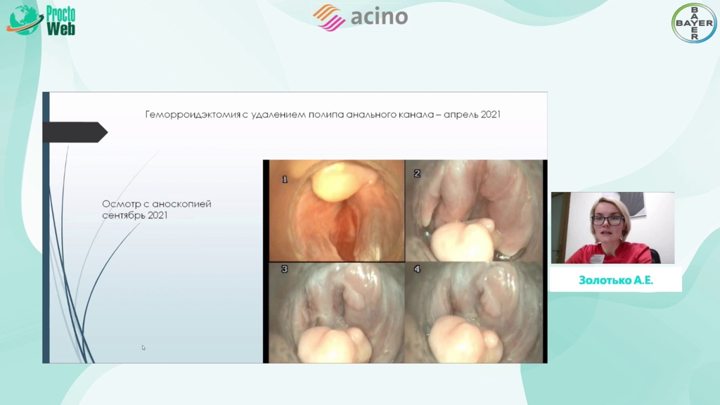Click the number 2 label on the second photo
This screenshot has width=720, height=405.
tap(417, 173)
